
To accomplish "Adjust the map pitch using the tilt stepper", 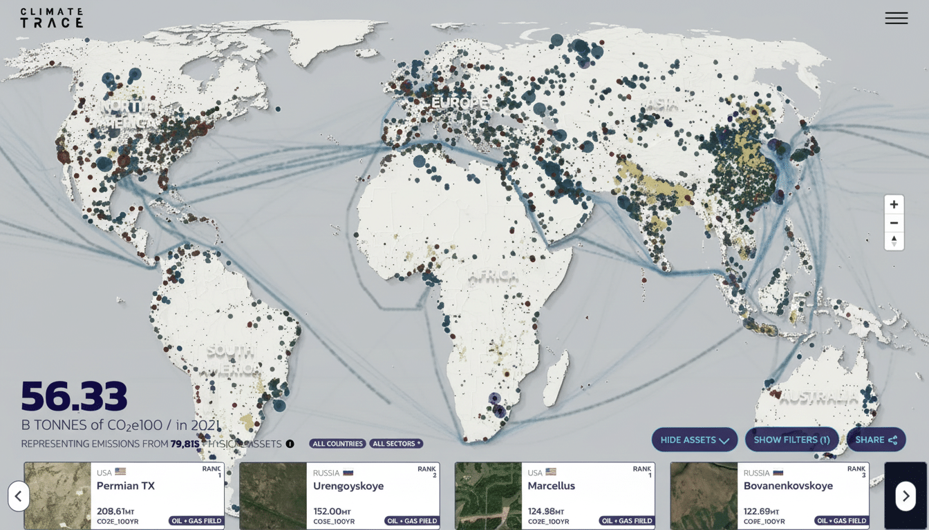I will click(x=894, y=241).
